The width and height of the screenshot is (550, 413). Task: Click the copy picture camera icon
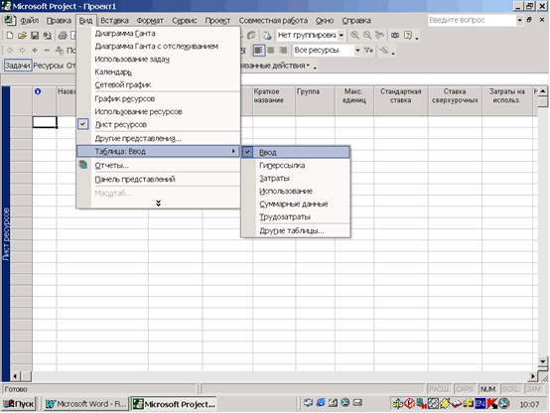pos(395,35)
